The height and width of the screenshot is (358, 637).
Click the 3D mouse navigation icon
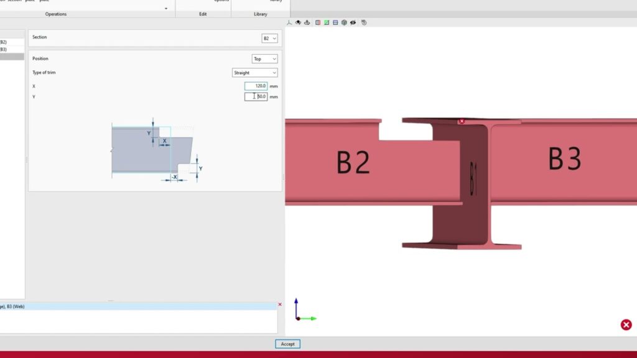[364, 22]
